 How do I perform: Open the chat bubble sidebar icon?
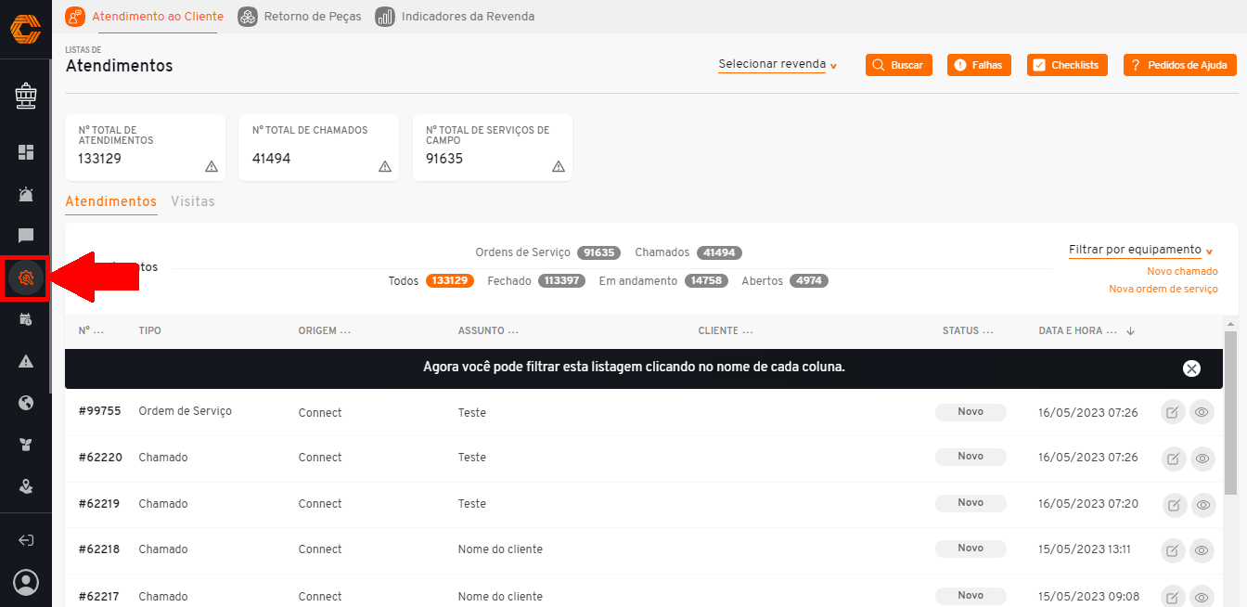coord(26,236)
